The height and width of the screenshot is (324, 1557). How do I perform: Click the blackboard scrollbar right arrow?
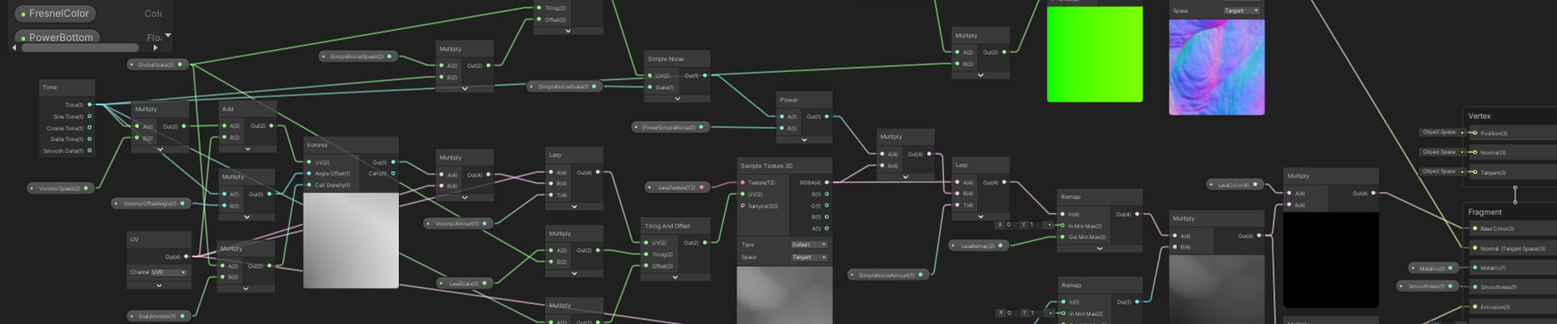tap(154, 48)
